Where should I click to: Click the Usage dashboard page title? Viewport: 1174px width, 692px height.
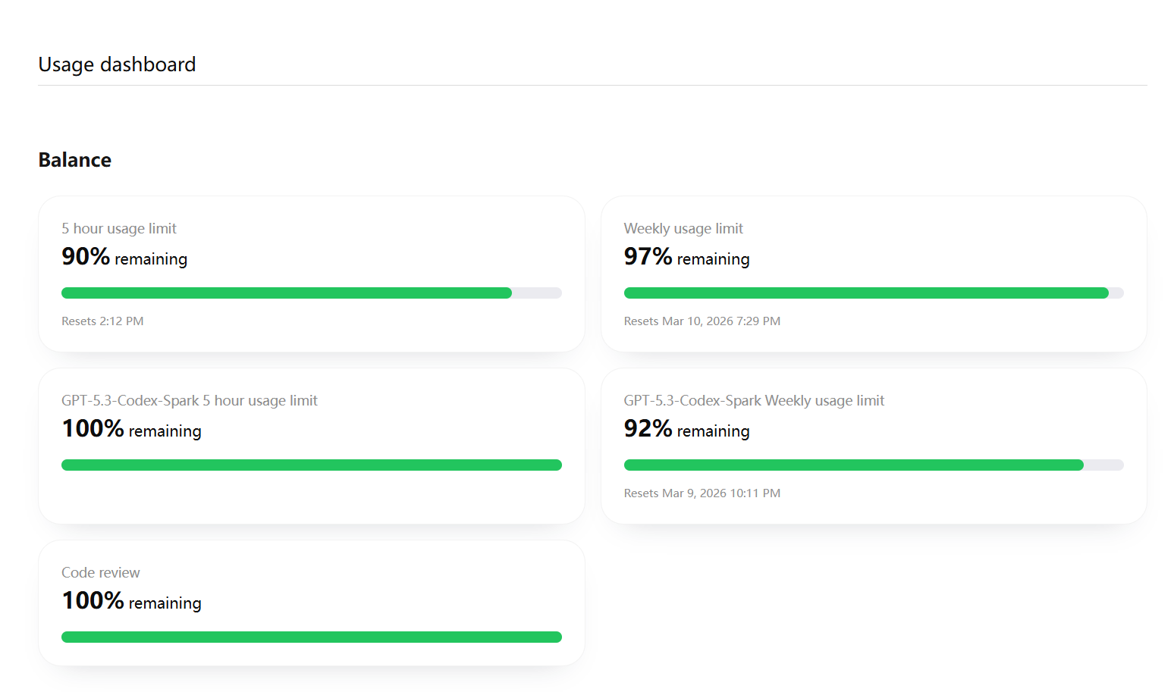117,64
